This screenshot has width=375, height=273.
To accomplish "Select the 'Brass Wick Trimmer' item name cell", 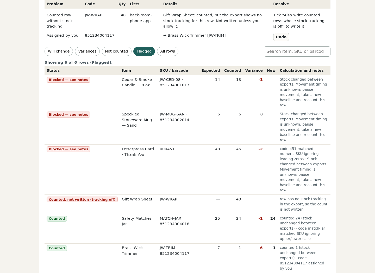I will tap(132, 251).
